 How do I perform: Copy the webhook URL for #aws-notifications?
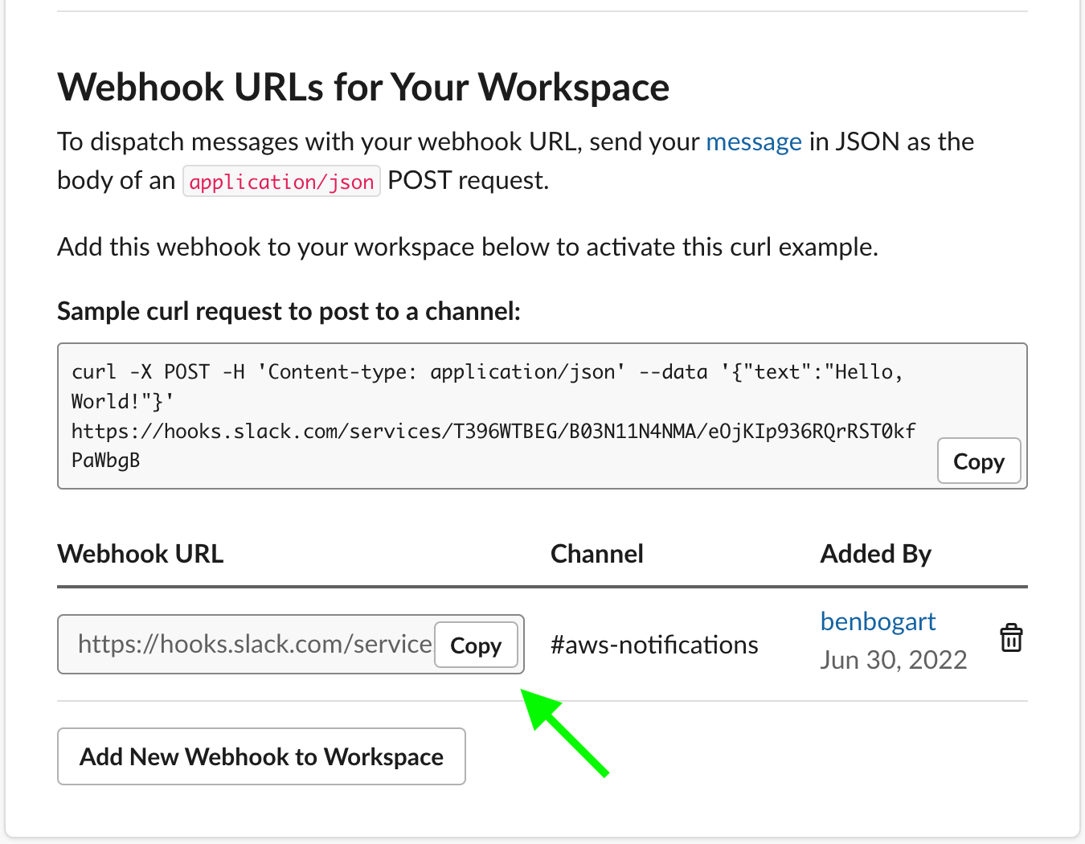[x=476, y=645]
